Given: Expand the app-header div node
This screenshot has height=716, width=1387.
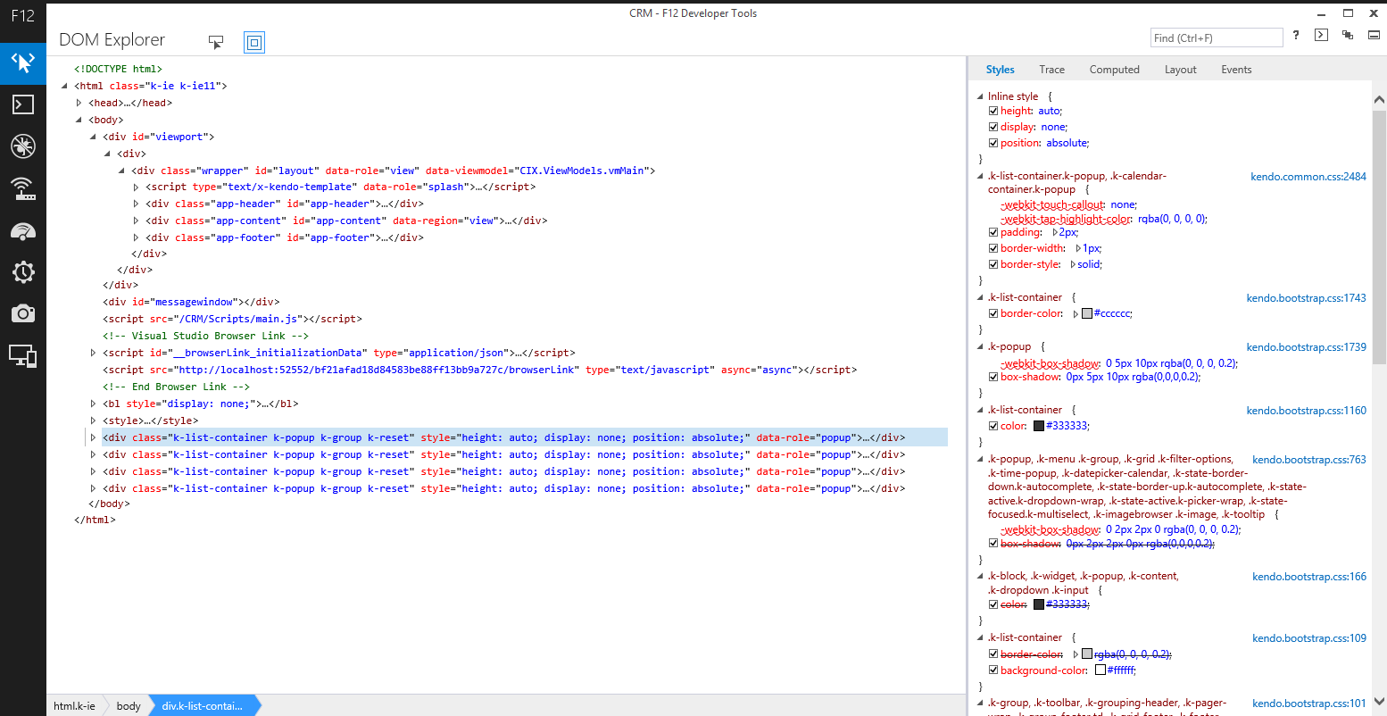Looking at the screenshot, I should pos(137,204).
